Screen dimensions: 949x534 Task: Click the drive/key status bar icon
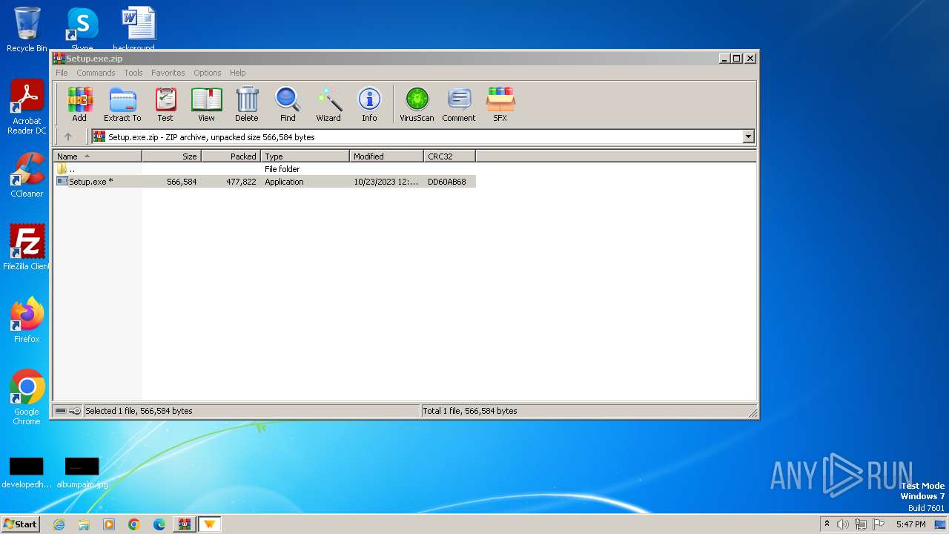[x=68, y=411]
